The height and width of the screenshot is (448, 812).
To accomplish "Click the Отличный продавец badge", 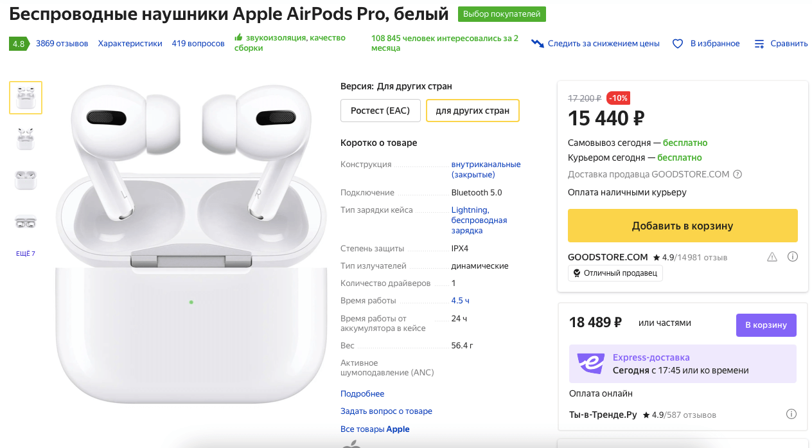I will point(615,273).
